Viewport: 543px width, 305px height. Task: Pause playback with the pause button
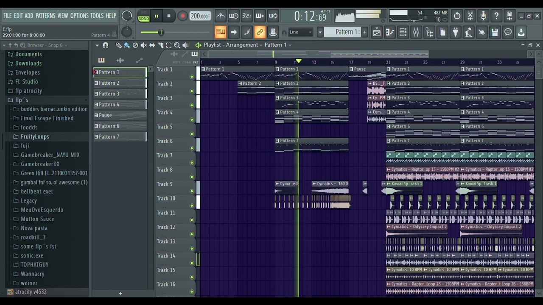pos(156,16)
